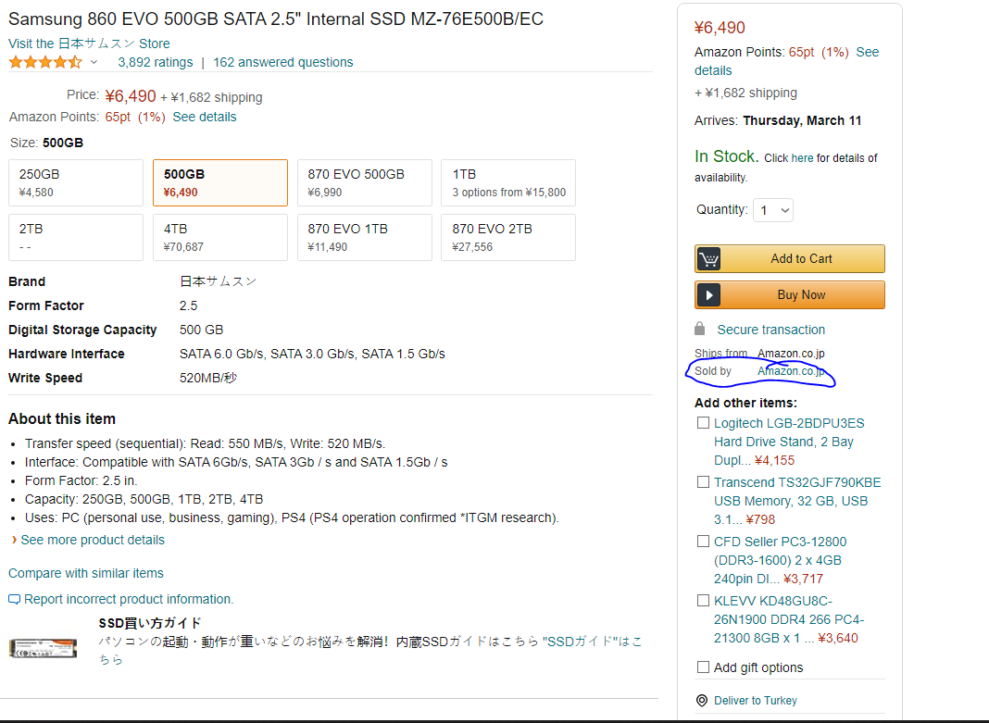Click the cart icon on Add to Cart
Viewport: 989px width, 723px height.
709,259
